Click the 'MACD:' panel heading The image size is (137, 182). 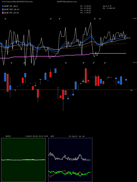click(x=8, y=136)
